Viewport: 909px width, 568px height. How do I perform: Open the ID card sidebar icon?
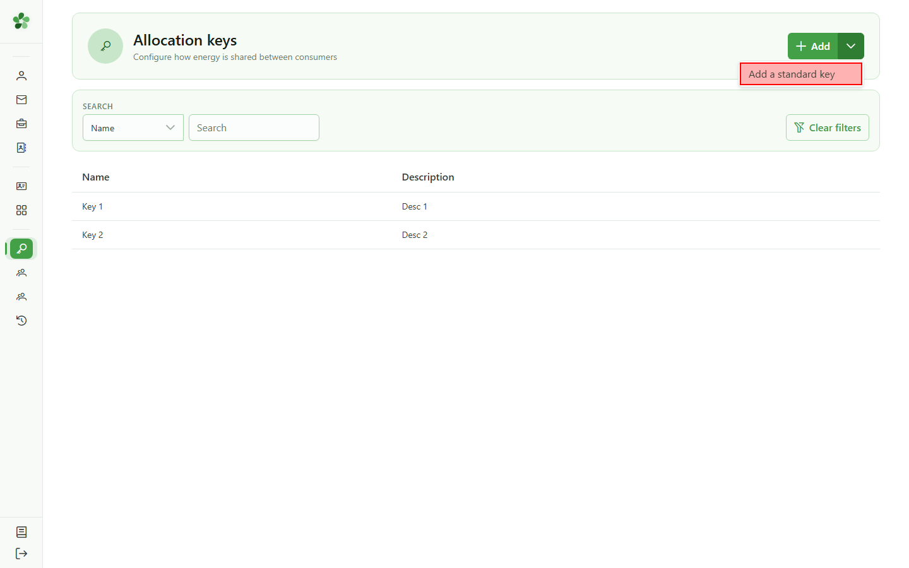(x=21, y=186)
